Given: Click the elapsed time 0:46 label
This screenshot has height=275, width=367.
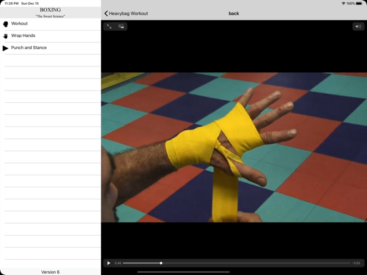Looking at the screenshot, I should point(118,263).
